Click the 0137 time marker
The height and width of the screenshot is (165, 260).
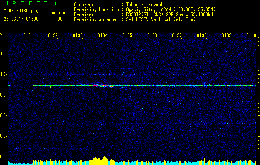coord(177,35)
